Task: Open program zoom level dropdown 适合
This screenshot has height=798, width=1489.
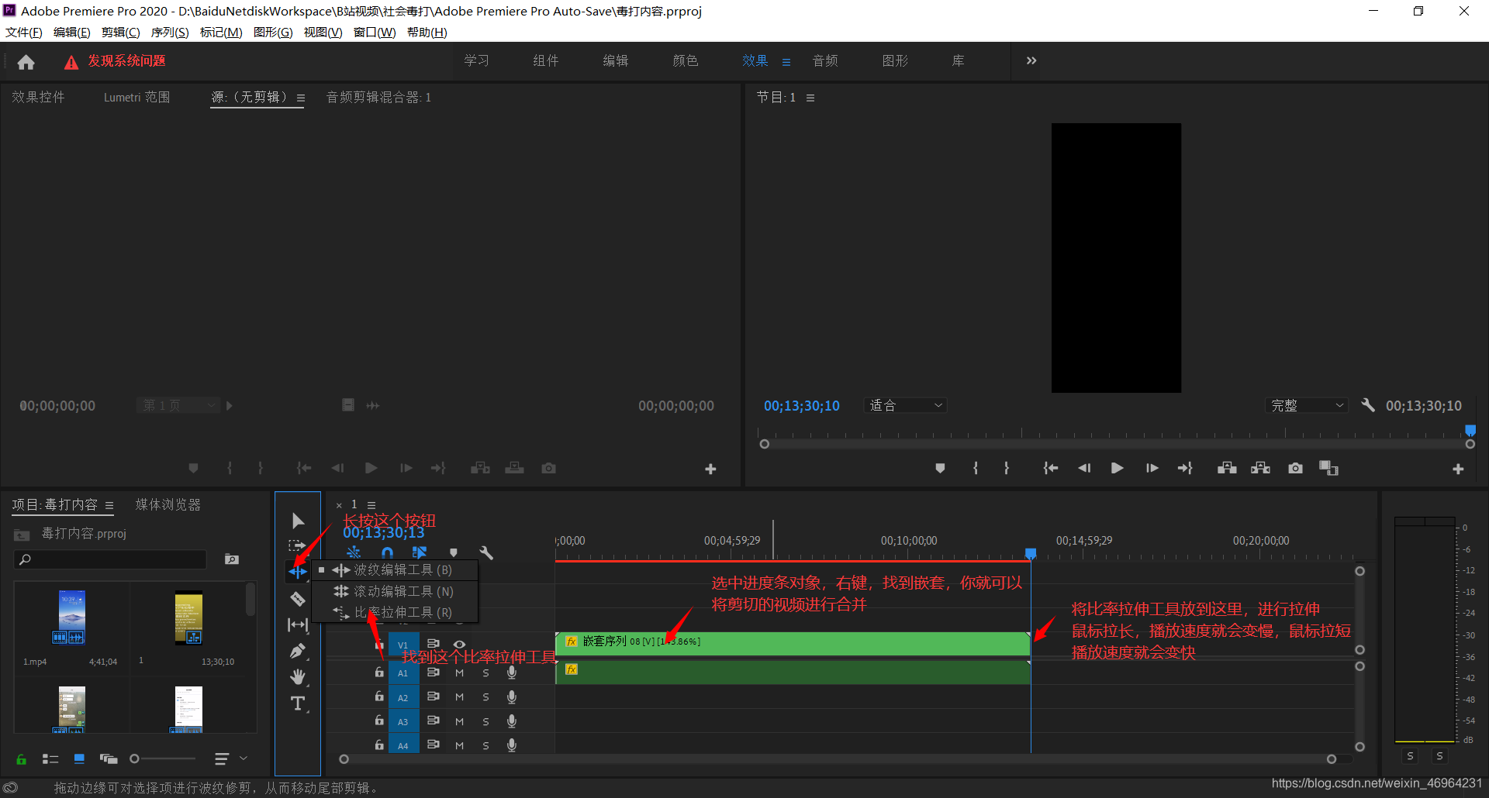Action: pos(905,405)
